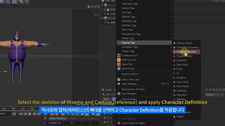Expand Mixamo object tree row
This screenshot has width=225, height=126.
coord(102,5)
